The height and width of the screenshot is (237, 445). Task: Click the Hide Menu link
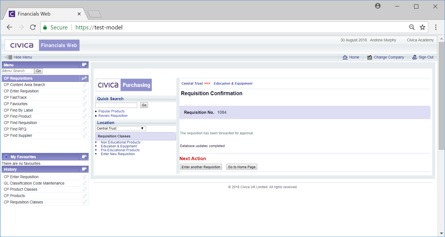(23, 57)
